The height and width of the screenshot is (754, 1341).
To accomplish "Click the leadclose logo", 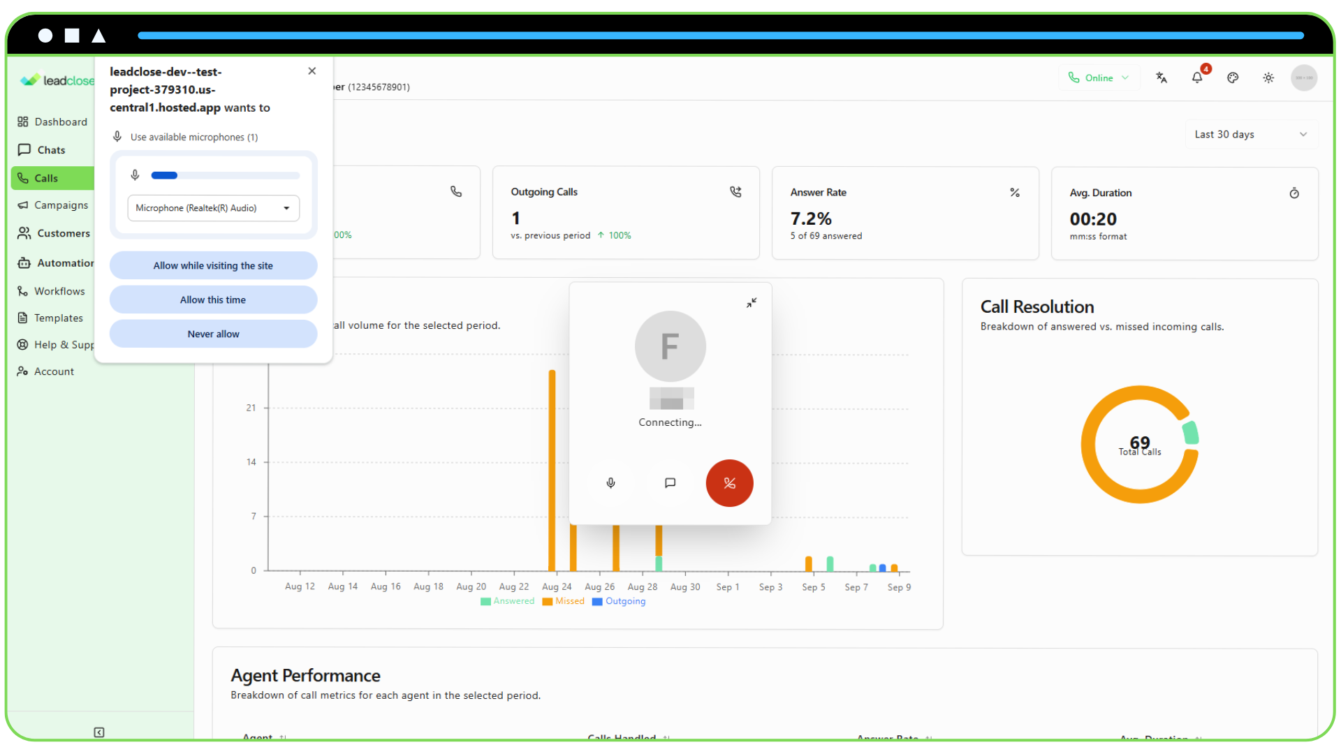I will [x=57, y=80].
